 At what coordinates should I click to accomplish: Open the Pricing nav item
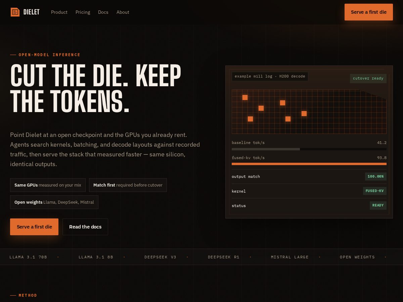(83, 12)
